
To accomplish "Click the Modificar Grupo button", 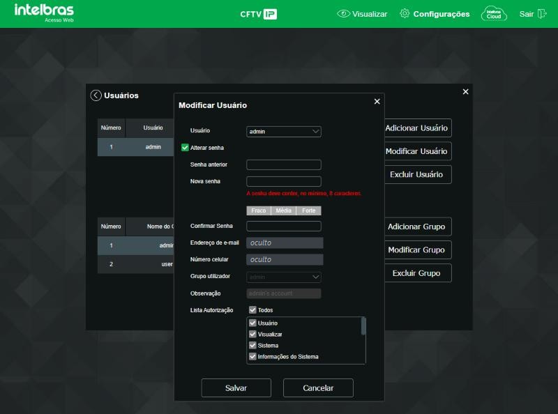I will tap(418, 250).
